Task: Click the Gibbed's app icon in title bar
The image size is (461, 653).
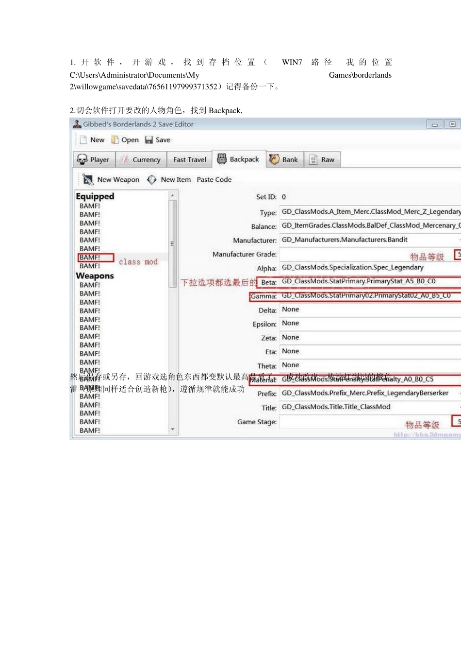Action: click(x=77, y=124)
